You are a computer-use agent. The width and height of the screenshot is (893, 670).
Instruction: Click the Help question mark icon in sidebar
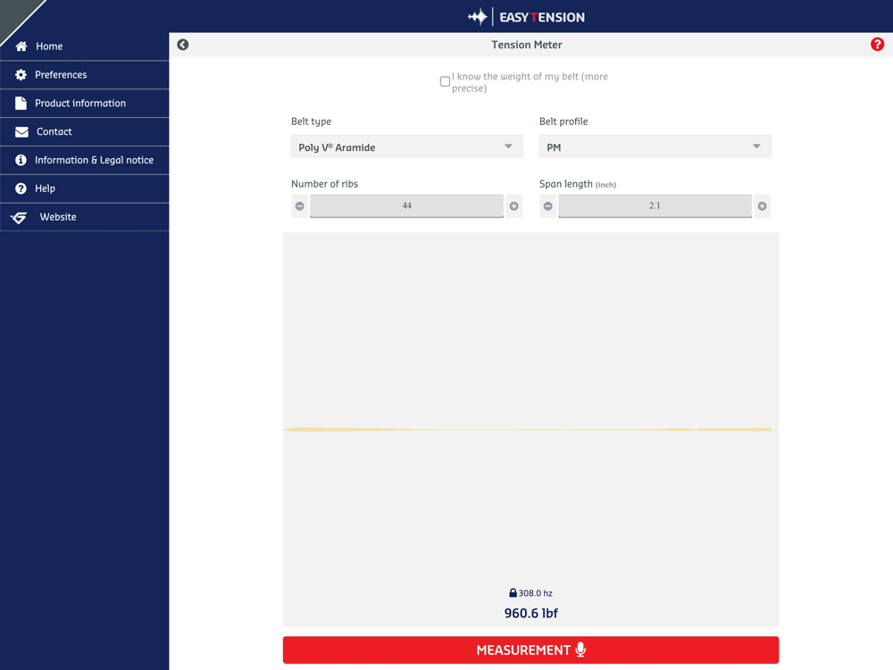pos(21,188)
